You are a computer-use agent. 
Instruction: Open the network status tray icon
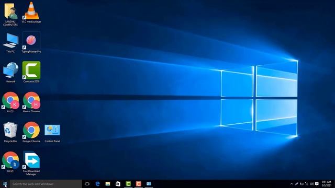(x=307, y=184)
